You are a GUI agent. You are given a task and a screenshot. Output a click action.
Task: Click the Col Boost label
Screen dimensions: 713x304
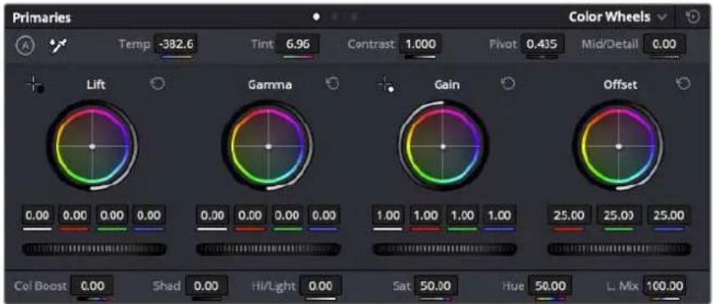click(x=40, y=286)
